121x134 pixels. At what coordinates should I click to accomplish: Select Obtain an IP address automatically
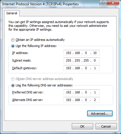pos(13,40)
